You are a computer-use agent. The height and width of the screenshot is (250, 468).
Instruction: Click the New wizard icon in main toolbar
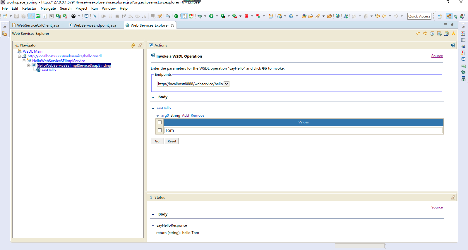(x=5, y=16)
